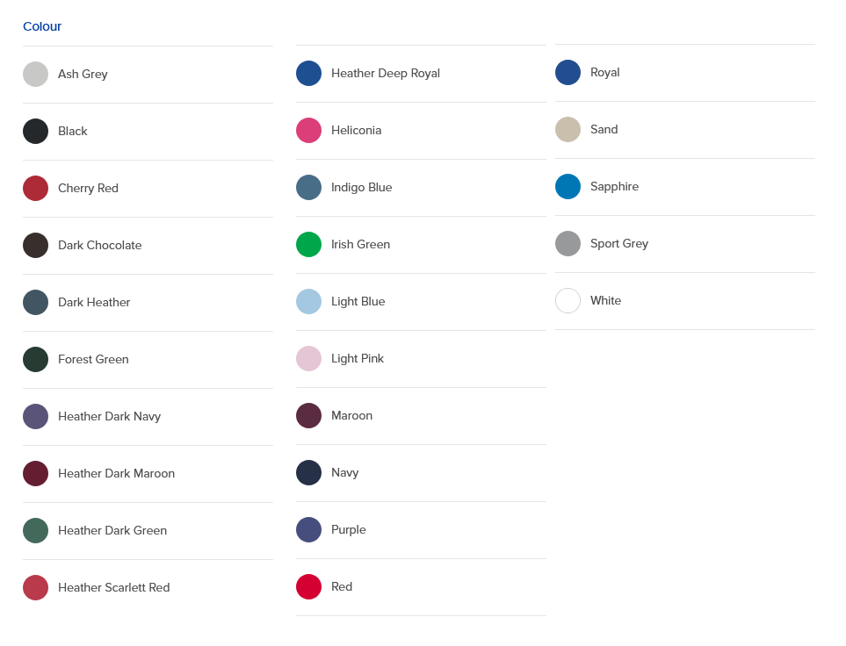Click the Light Pink option text
Viewport: 846px width, 646px height.
pyautogui.click(x=358, y=359)
